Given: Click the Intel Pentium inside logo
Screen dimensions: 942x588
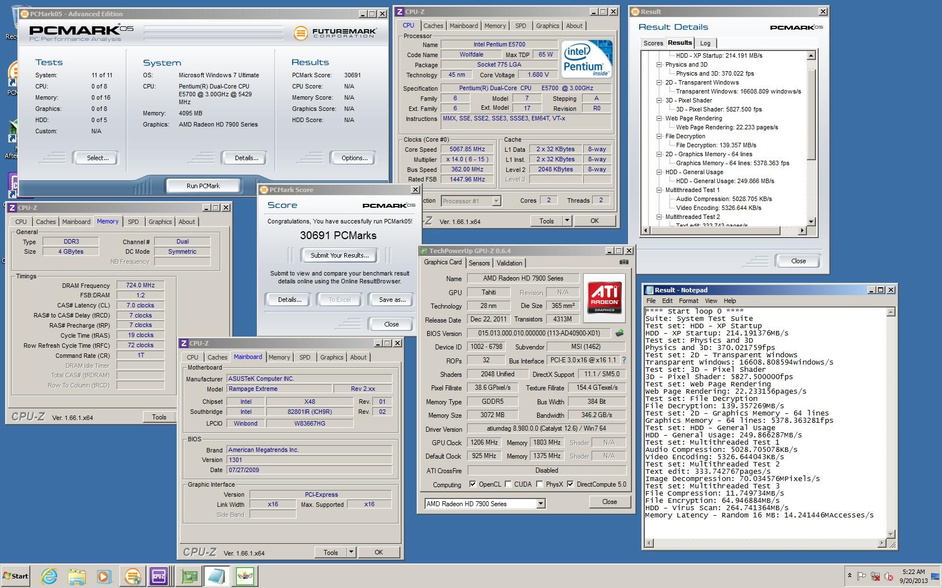Looking at the screenshot, I should 587,59.
